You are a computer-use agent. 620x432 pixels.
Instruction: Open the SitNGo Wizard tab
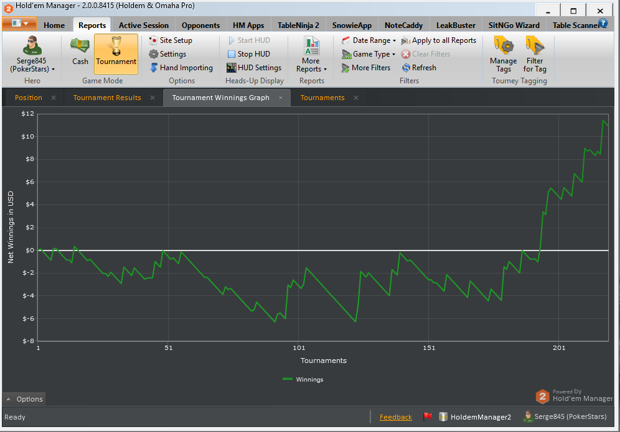click(514, 25)
